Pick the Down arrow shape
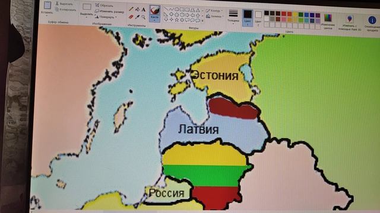Viewport: 380px width, 213px height. click(166, 20)
